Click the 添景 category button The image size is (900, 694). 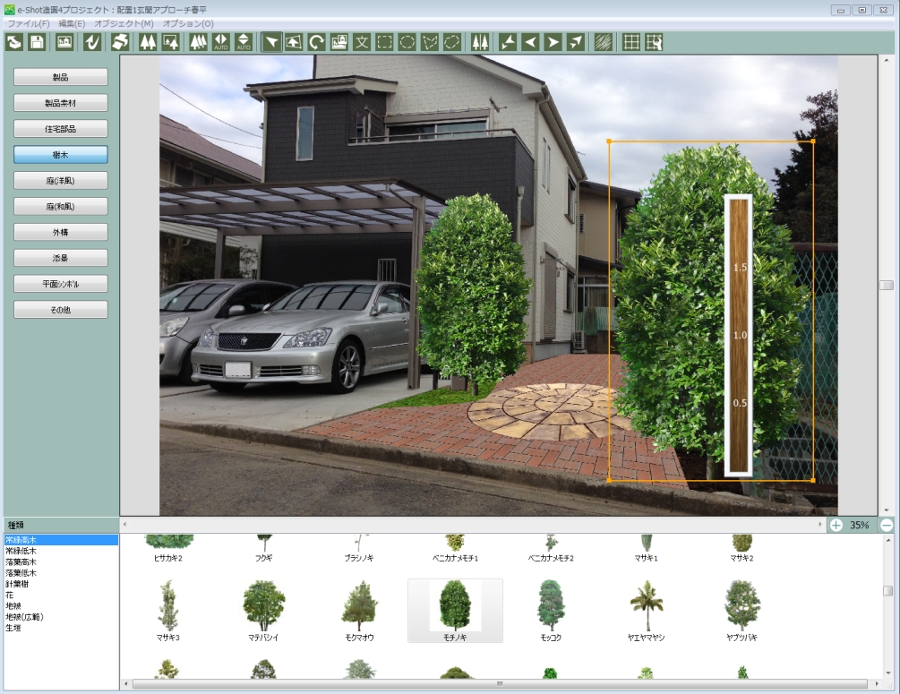tap(60, 258)
